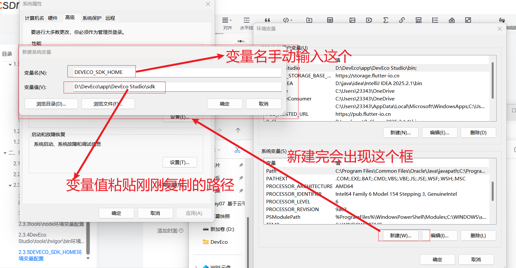Open outline item 2.3.5DEVECO_SDK_HOME环境变量配置
516x268 pixels.
pyautogui.click(x=50, y=255)
